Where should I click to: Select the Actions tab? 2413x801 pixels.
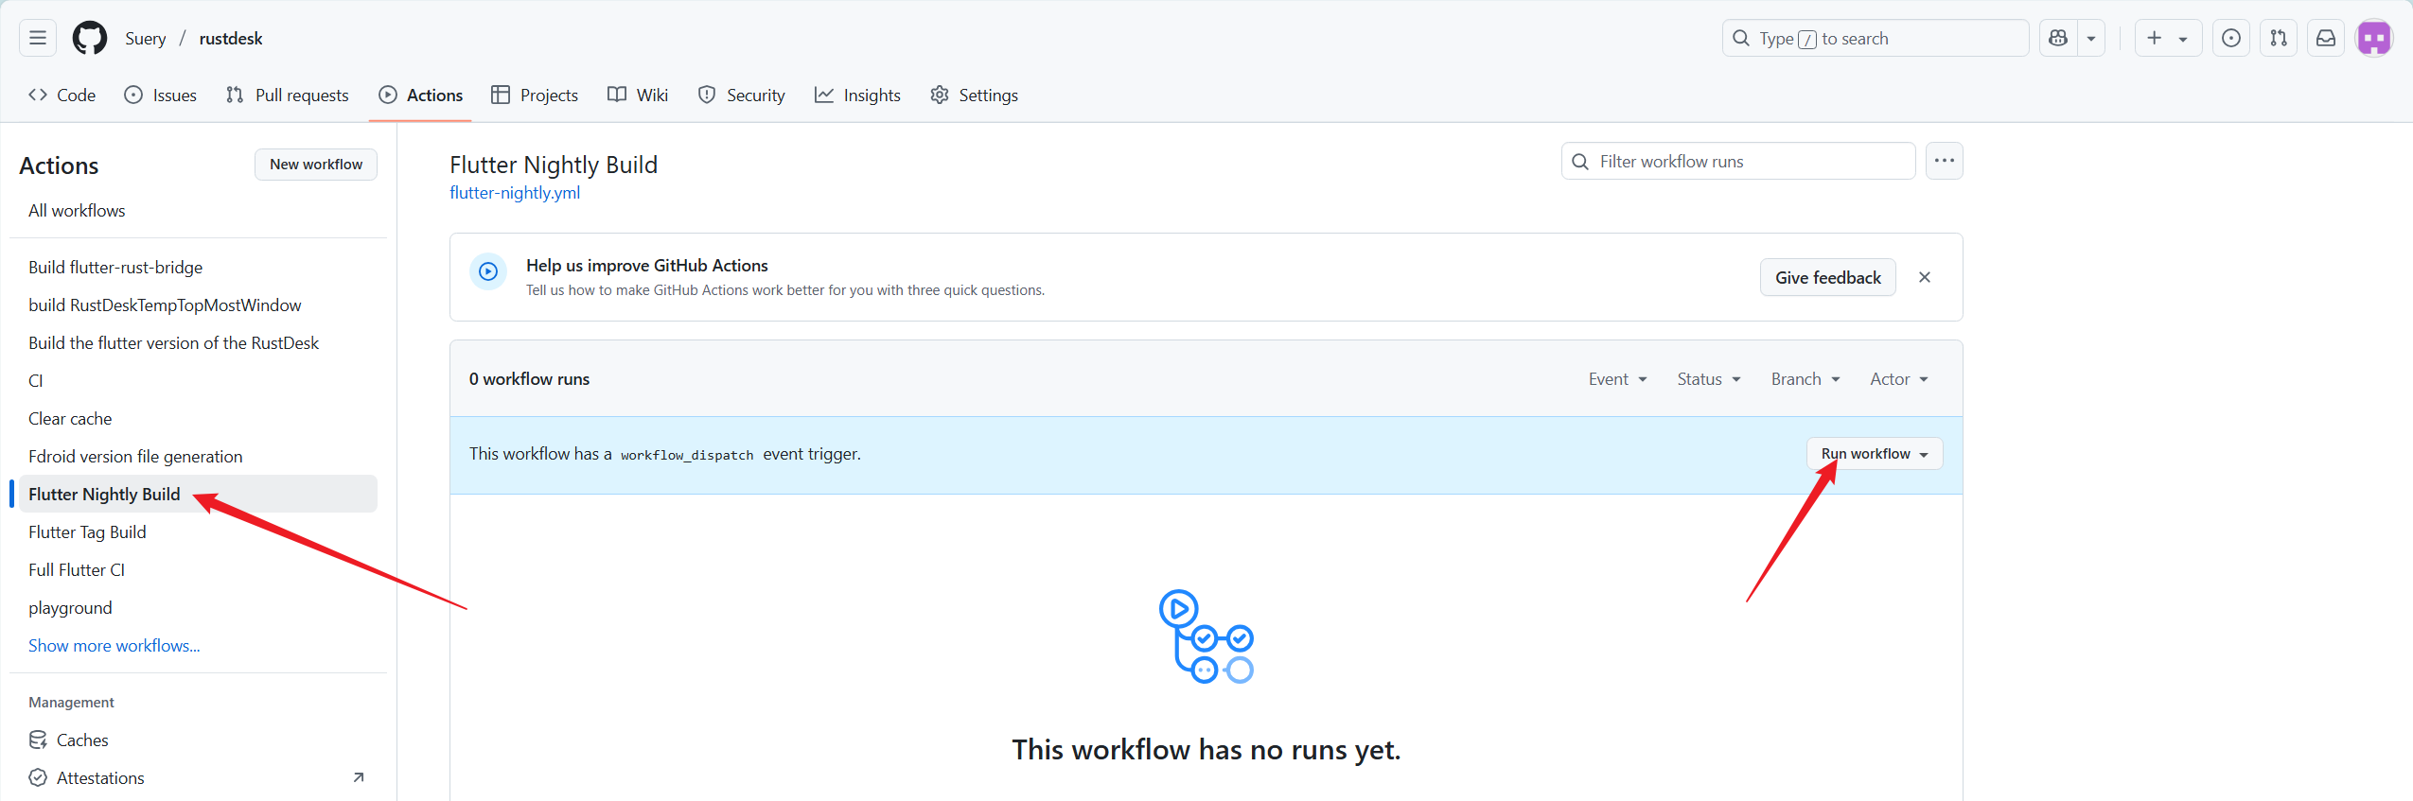click(421, 95)
